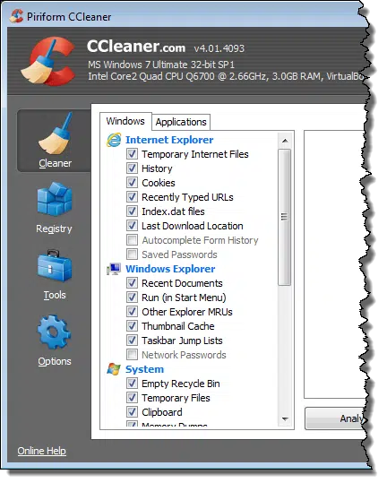Screen dimensions: 387x483
Task: Click the Piriform CCleaner title bar text
Action: tap(69, 17)
